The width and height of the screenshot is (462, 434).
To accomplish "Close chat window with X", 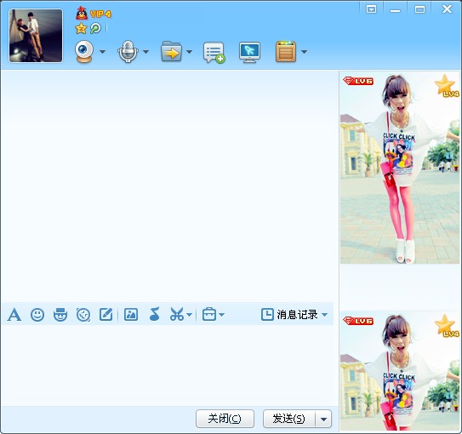I will [447, 9].
